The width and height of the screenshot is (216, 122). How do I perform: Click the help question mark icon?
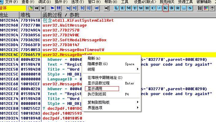(x=212, y=8)
